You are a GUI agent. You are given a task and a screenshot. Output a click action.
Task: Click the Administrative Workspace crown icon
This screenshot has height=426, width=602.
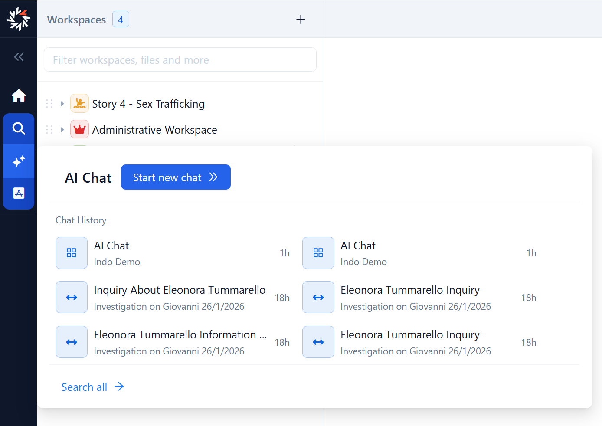tap(79, 130)
